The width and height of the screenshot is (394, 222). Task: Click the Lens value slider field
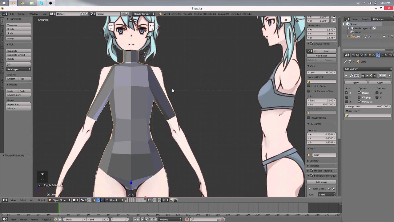(x=322, y=72)
